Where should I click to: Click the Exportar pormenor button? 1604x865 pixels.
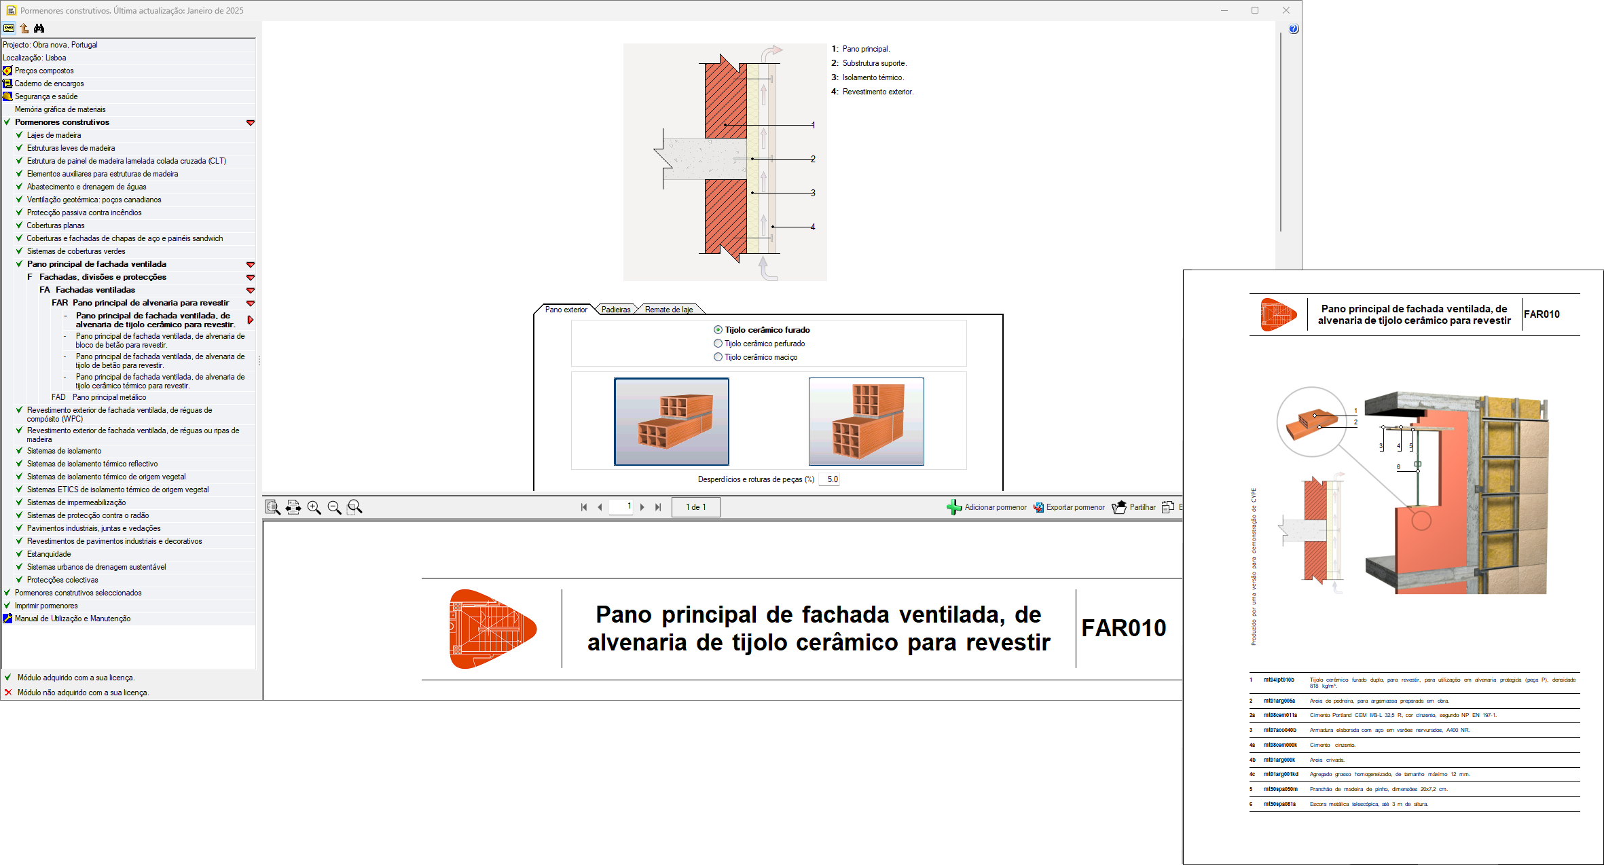[1069, 507]
